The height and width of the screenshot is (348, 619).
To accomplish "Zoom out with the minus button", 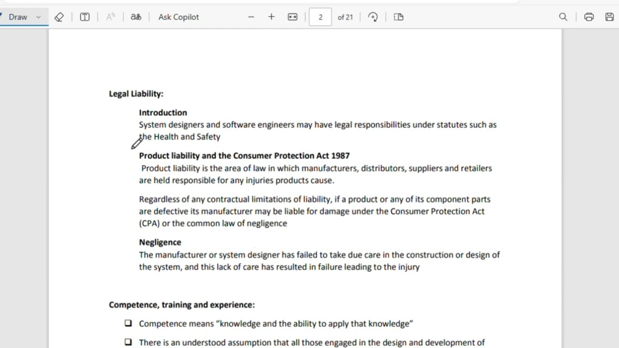I will [x=251, y=17].
